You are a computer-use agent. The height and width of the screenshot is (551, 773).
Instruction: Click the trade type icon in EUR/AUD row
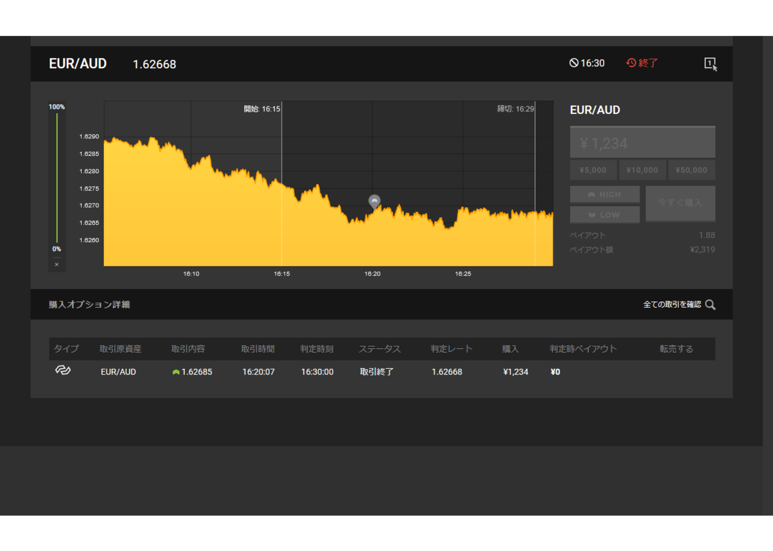click(x=62, y=371)
